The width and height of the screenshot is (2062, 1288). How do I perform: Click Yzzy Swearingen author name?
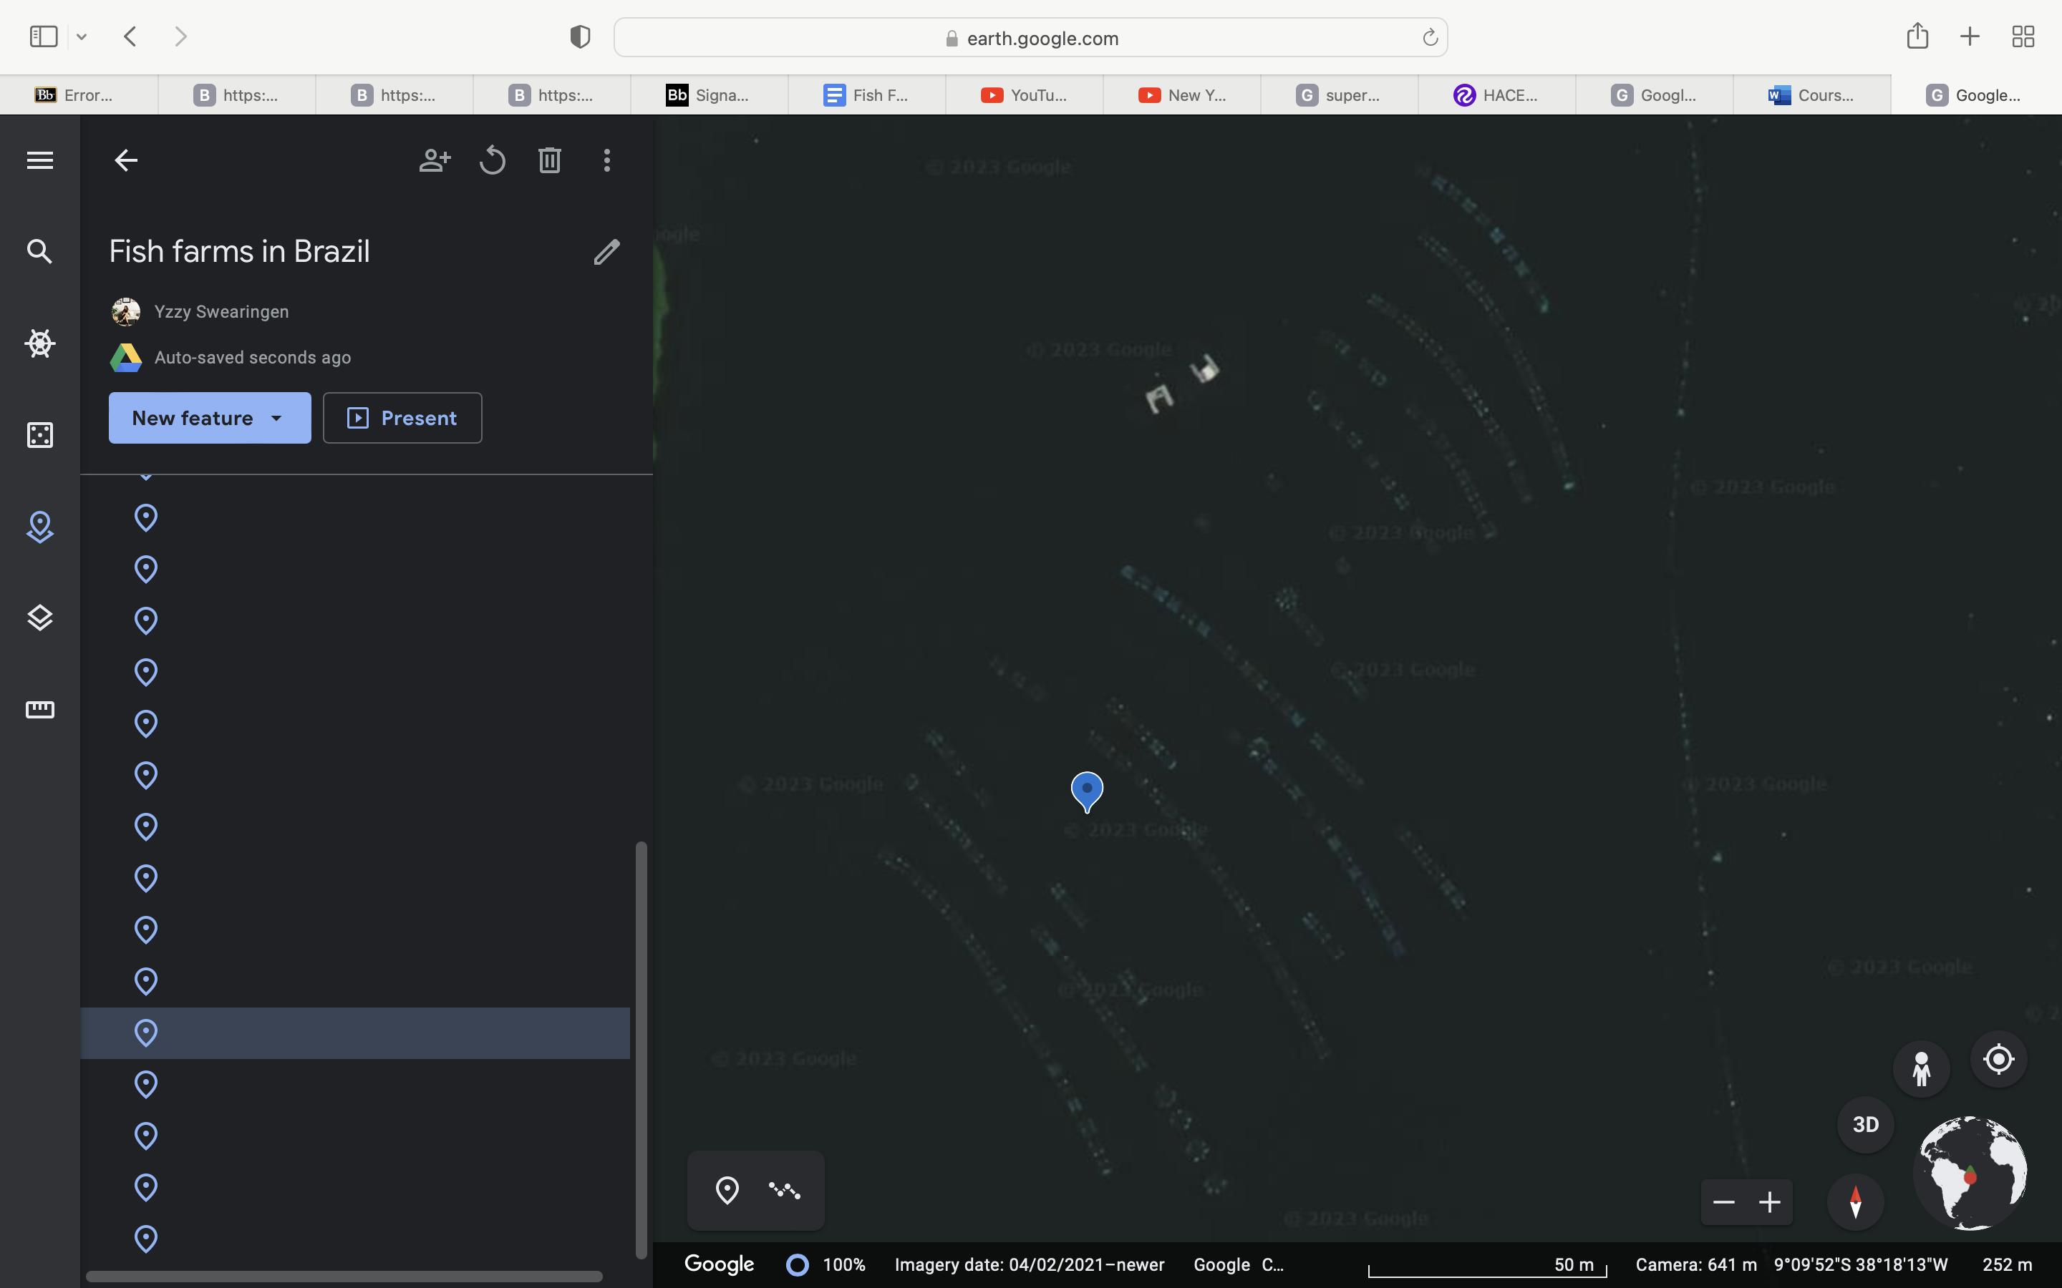221,312
